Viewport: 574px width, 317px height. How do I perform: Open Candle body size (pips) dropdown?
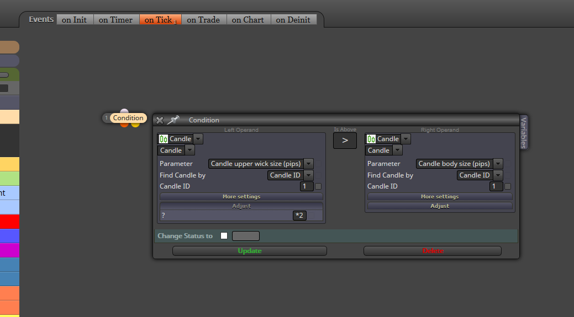(459, 164)
